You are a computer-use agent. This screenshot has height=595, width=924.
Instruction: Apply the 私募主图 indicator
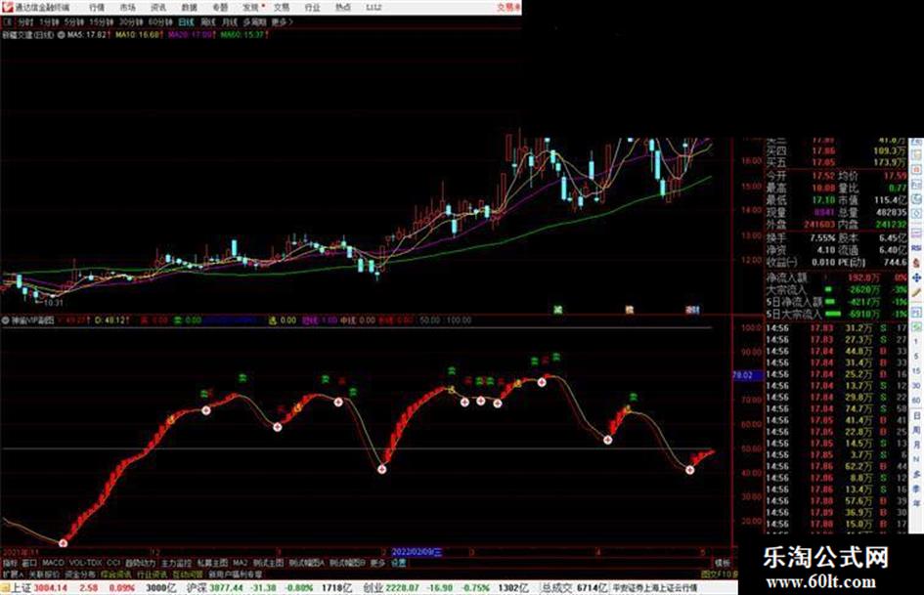[x=212, y=563]
